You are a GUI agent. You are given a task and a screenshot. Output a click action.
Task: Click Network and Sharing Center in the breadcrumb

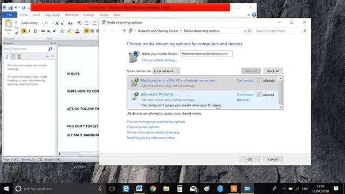pos(158,31)
